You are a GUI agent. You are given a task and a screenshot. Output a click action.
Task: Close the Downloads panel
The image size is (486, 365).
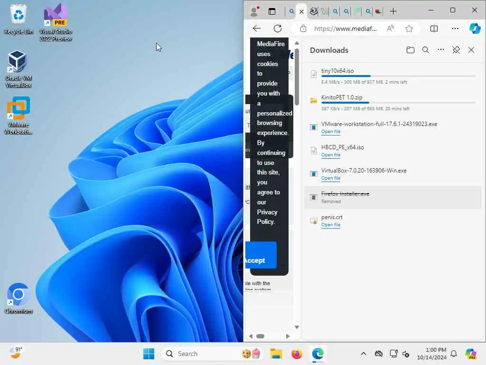[471, 50]
